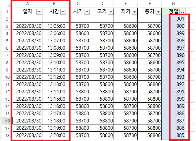Viewport: 196px width, 141px height.
Task: Select the time cell 13:07:00
Action: coord(54,41)
